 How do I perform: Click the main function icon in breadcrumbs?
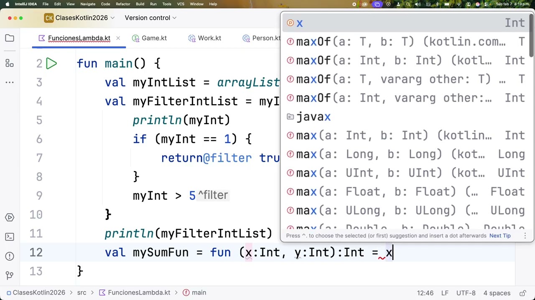[186, 293]
